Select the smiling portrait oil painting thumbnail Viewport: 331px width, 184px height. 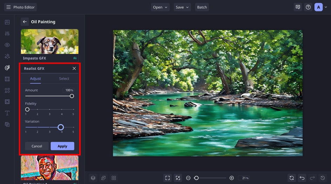coord(49,168)
